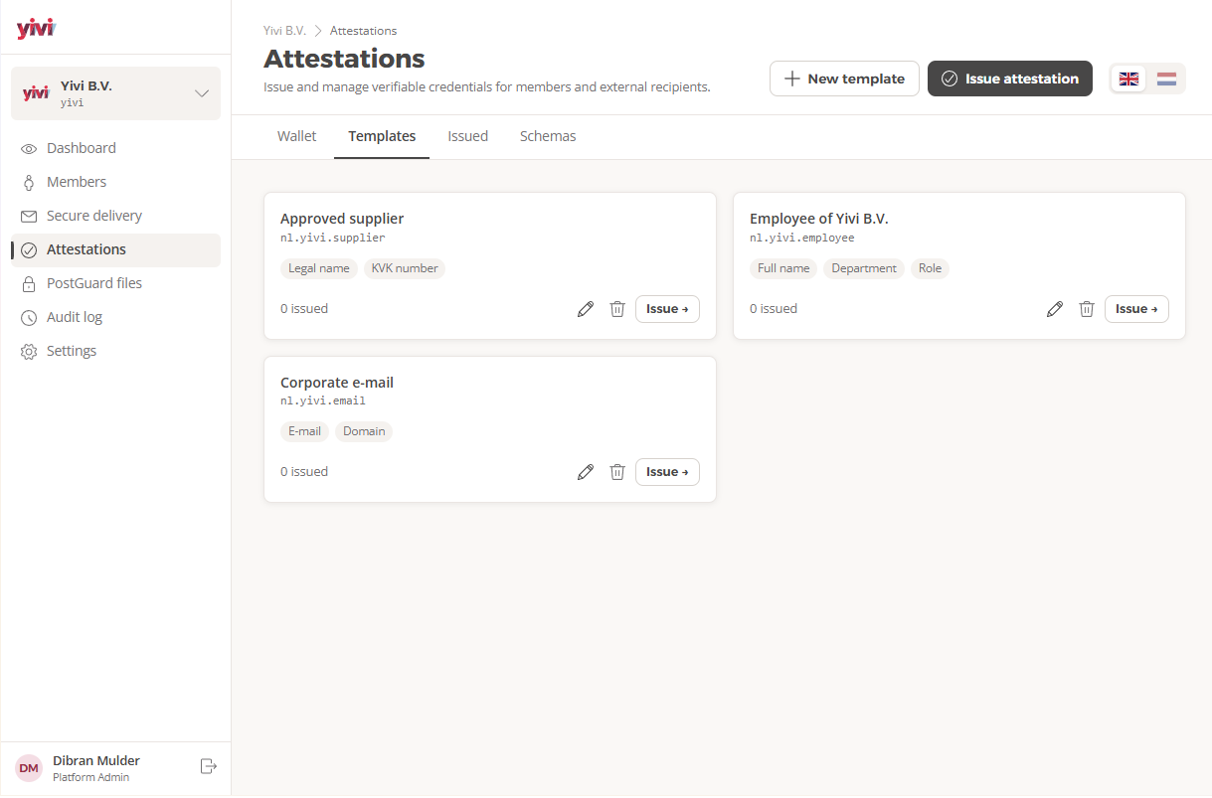Screen dimensions: 1212x798
Task: Click the Corporate e-mail card title
Action: point(337,383)
